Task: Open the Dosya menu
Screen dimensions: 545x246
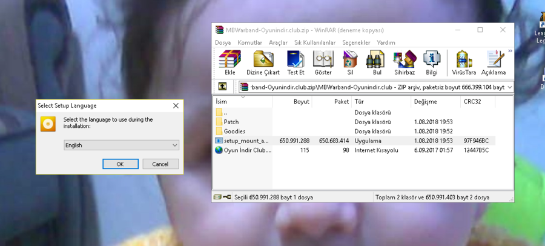Action: point(223,42)
